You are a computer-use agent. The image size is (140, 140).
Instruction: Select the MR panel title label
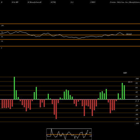click(125, 73)
